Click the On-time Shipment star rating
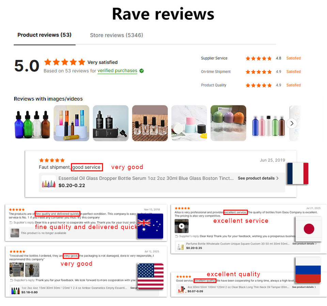327x306 pixels. coord(259,72)
